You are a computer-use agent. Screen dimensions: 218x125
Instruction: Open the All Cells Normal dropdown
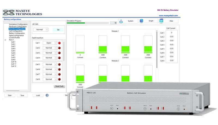point(41,29)
